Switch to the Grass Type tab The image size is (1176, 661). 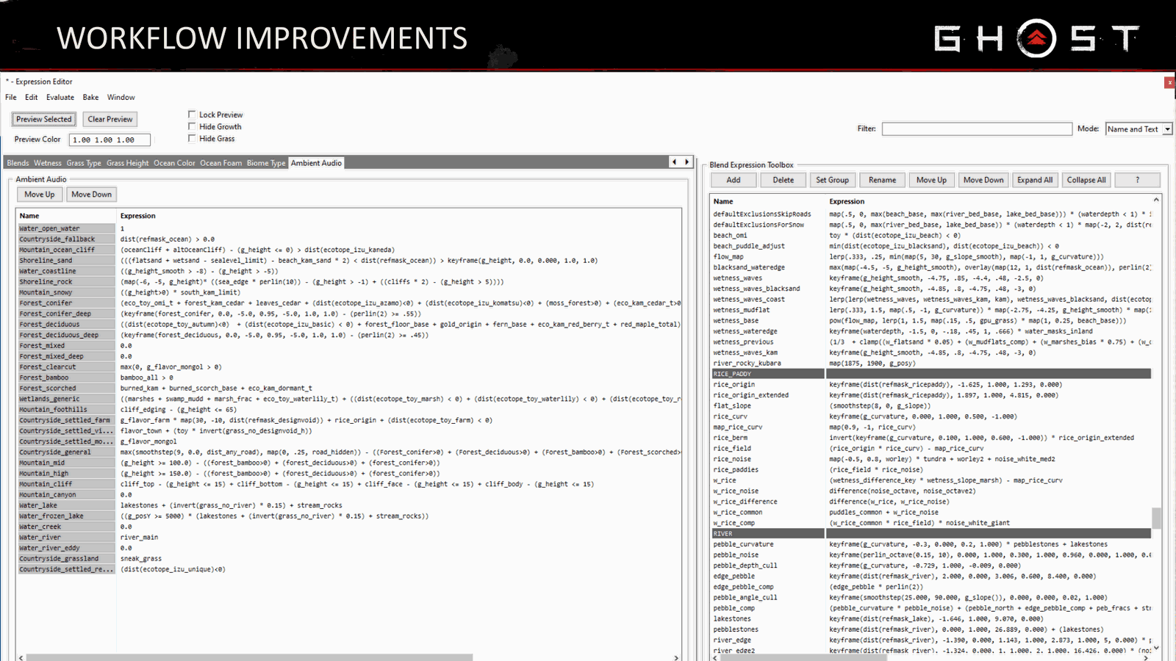(84, 163)
